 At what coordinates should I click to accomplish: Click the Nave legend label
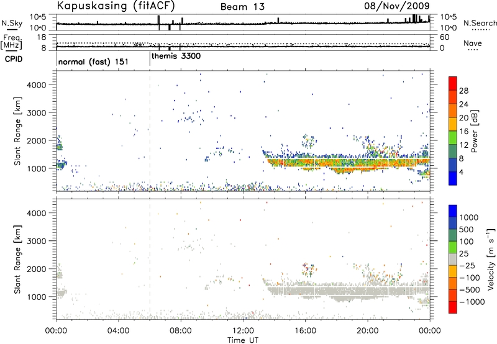[x=473, y=43]
